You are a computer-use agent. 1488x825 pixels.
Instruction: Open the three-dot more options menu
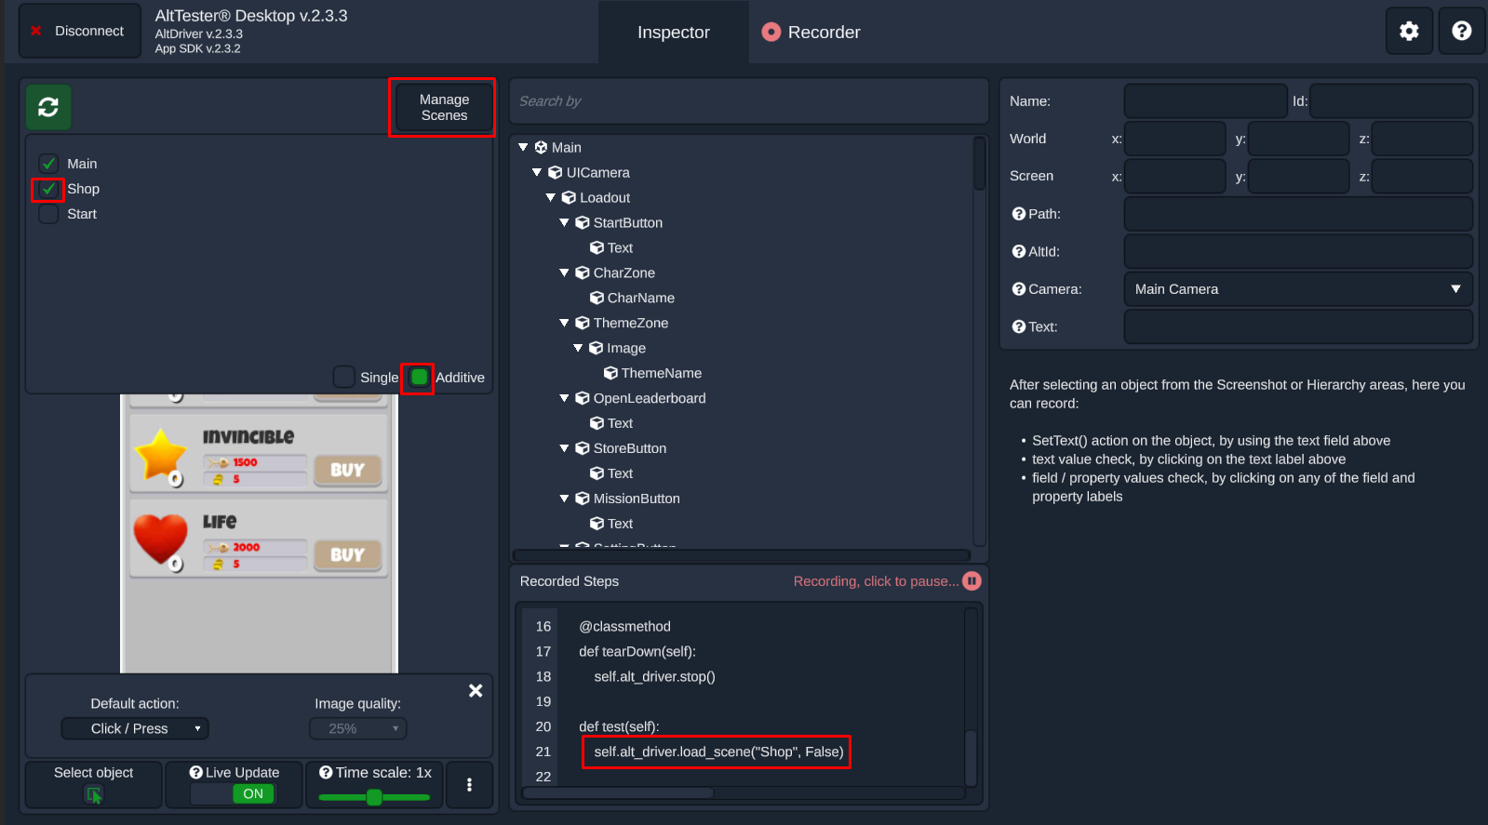pos(469,785)
